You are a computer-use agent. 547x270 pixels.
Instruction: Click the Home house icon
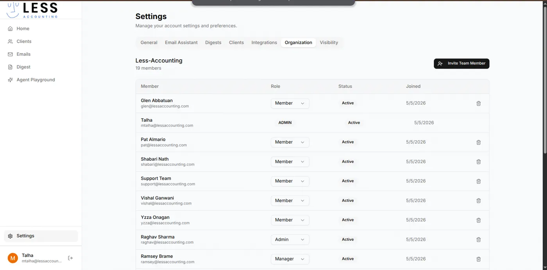(x=10, y=28)
